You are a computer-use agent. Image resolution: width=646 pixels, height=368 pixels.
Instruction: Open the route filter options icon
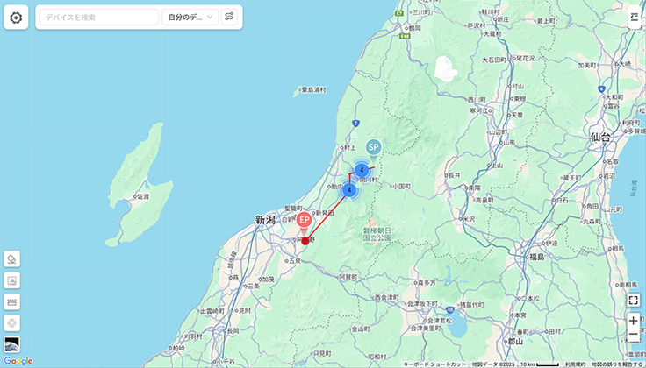(x=229, y=18)
